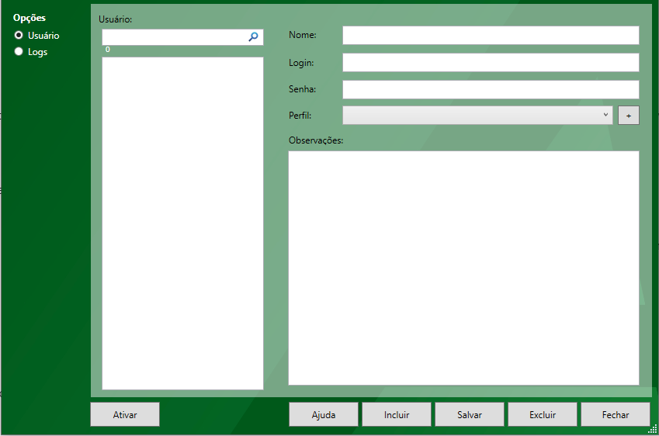Viewport: 659px width, 436px height.
Task: Click inside the empty user list
Action: (182, 223)
